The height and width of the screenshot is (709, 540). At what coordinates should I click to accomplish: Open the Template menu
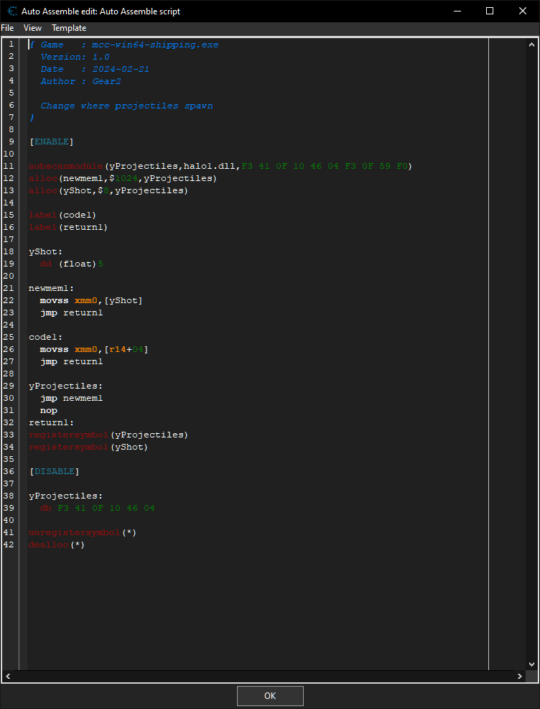coord(68,27)
